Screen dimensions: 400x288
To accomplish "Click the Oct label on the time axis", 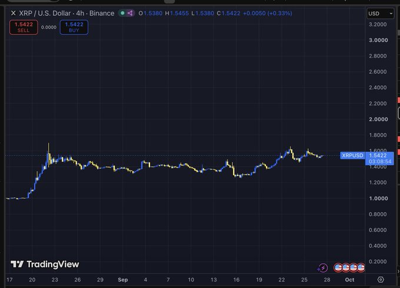I will point(349,280).
